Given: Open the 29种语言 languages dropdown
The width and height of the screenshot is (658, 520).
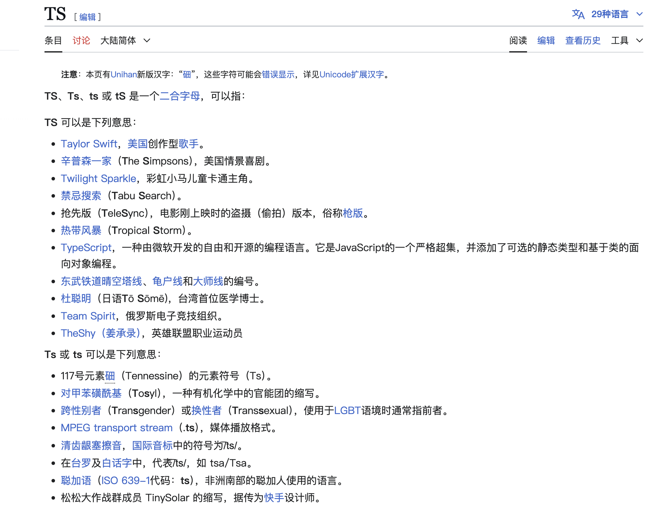Looking at the screenshot, I should pyautogui.click(x=617, y=14).
